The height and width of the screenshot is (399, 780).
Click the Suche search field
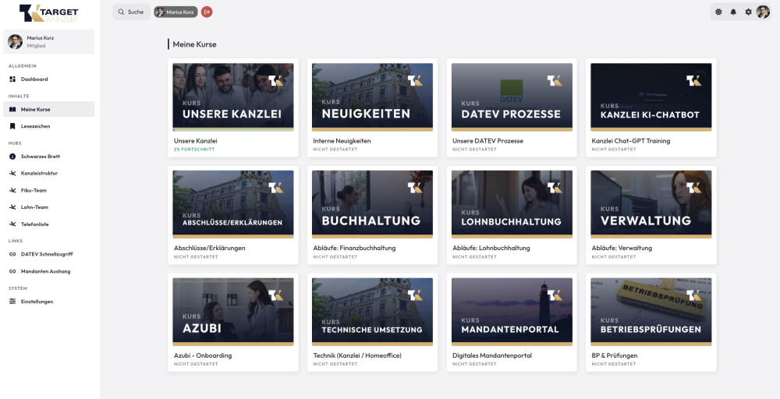tap(131, 12)
